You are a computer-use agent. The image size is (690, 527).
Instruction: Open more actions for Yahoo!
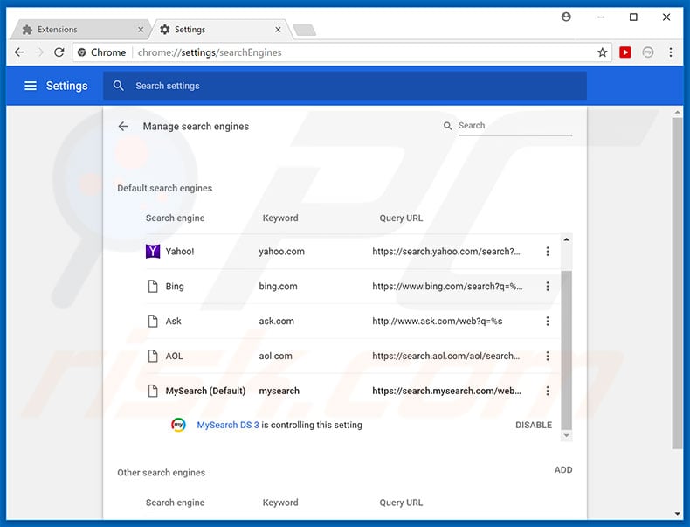point(548,252)
